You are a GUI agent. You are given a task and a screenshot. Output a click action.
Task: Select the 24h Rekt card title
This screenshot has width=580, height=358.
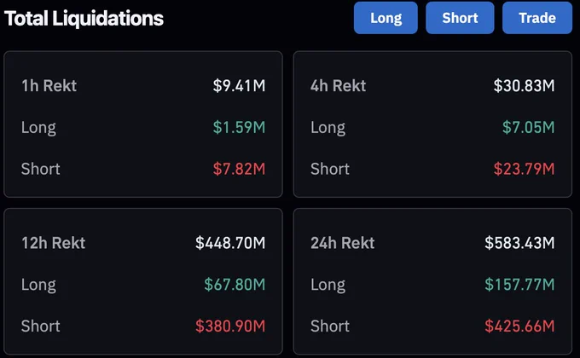(343, 243)
